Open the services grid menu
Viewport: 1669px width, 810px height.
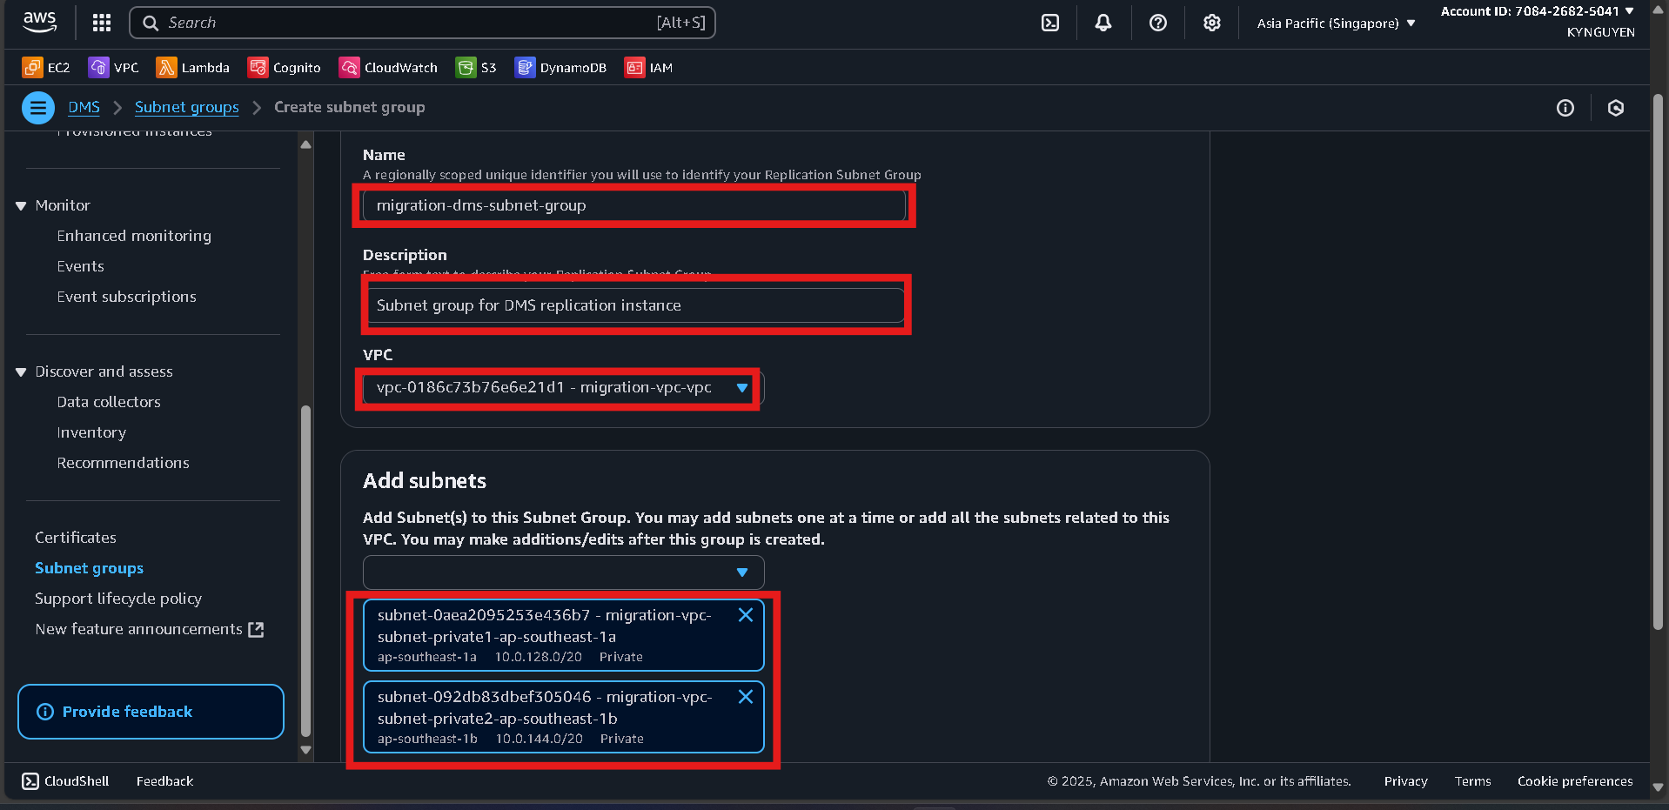coord(101,23)
